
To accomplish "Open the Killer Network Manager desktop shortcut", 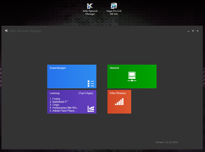I will coord(90,9).
